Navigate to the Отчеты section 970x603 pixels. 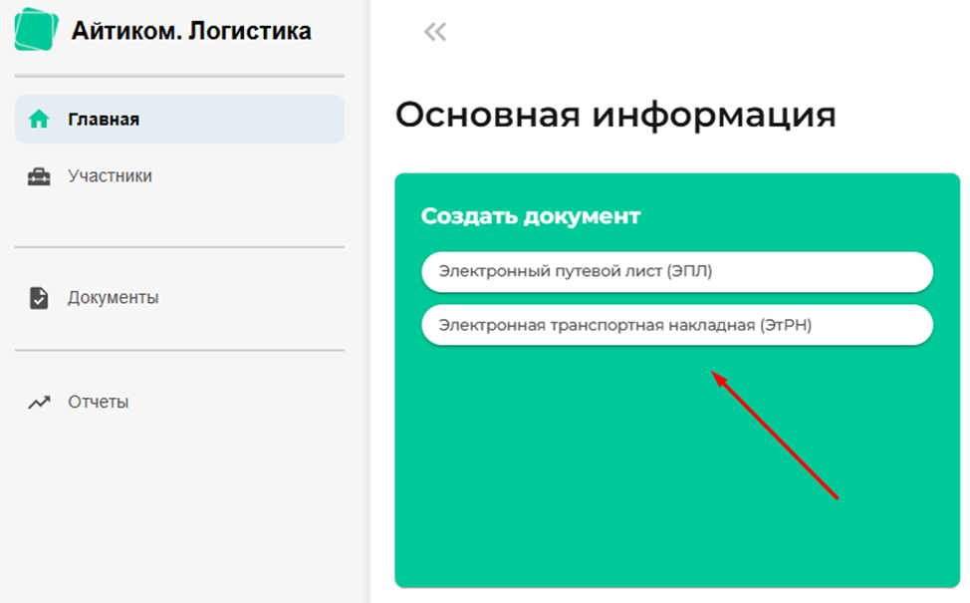click(98, 403)
